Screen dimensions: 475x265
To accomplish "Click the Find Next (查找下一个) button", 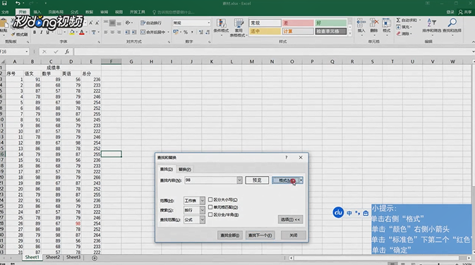I will click(x=260, y=235).
